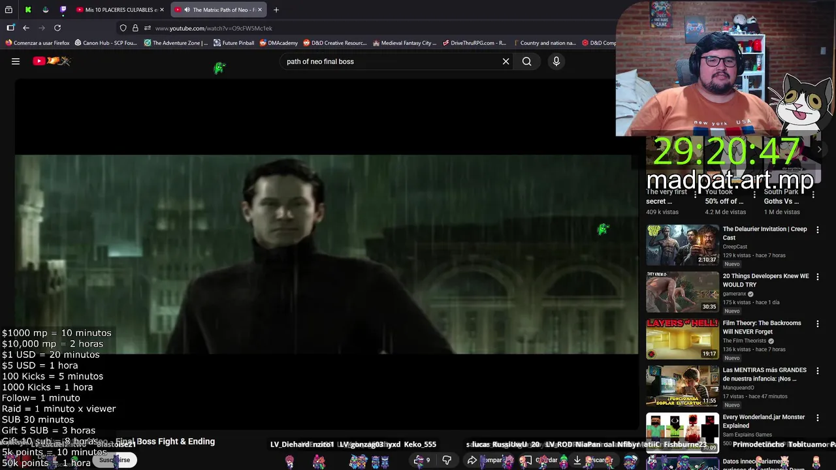Open D&D Creative Resources bookmark
836x470 pixels.
pyautogui.click(x=334, y=43)
